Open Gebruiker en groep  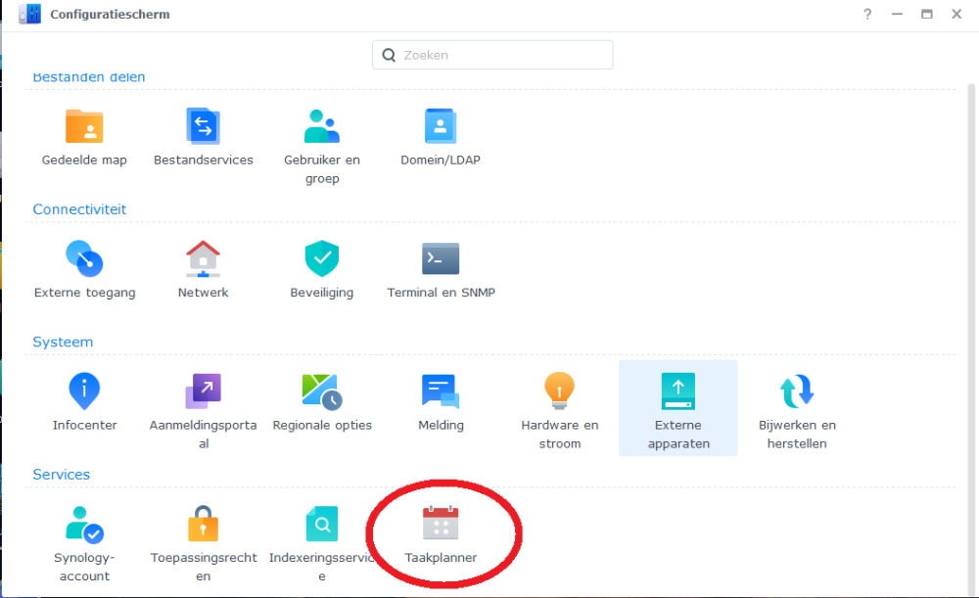click(x=321, y=126)
